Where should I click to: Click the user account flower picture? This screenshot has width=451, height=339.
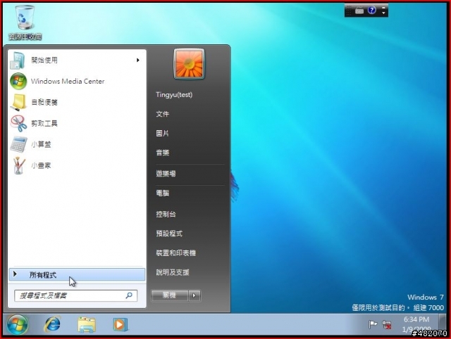[189, 64]
